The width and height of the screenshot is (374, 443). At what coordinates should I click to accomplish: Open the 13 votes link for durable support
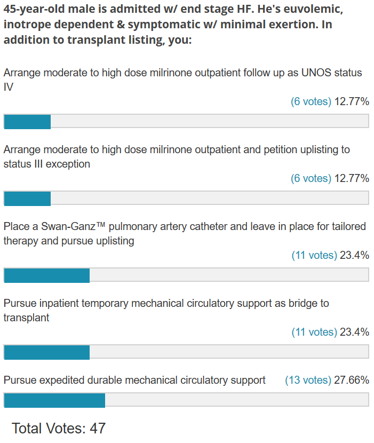tap(308, 380)
